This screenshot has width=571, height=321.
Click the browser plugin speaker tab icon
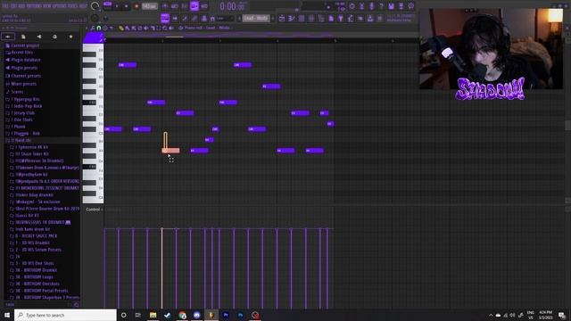coord(39,37)
